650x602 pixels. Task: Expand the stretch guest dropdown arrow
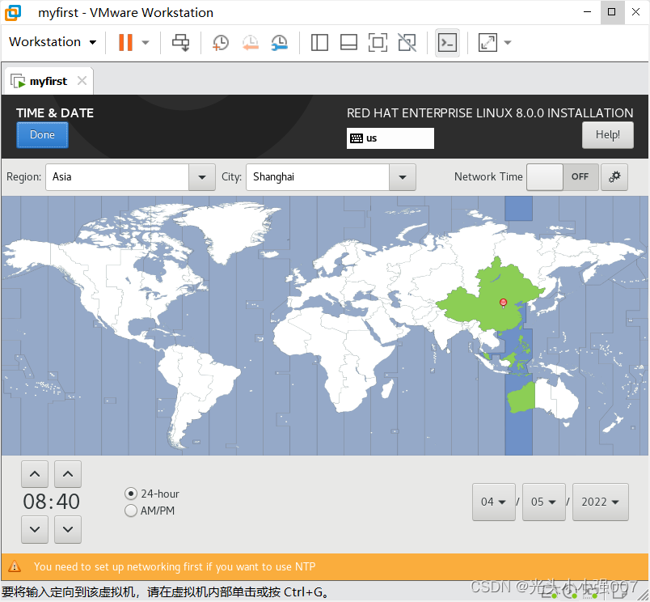tap(508, 42)
